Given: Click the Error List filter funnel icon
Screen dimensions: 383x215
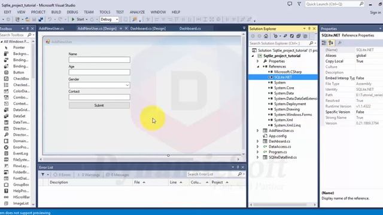Looking at the screenshot, I should (x=43, y=174).
